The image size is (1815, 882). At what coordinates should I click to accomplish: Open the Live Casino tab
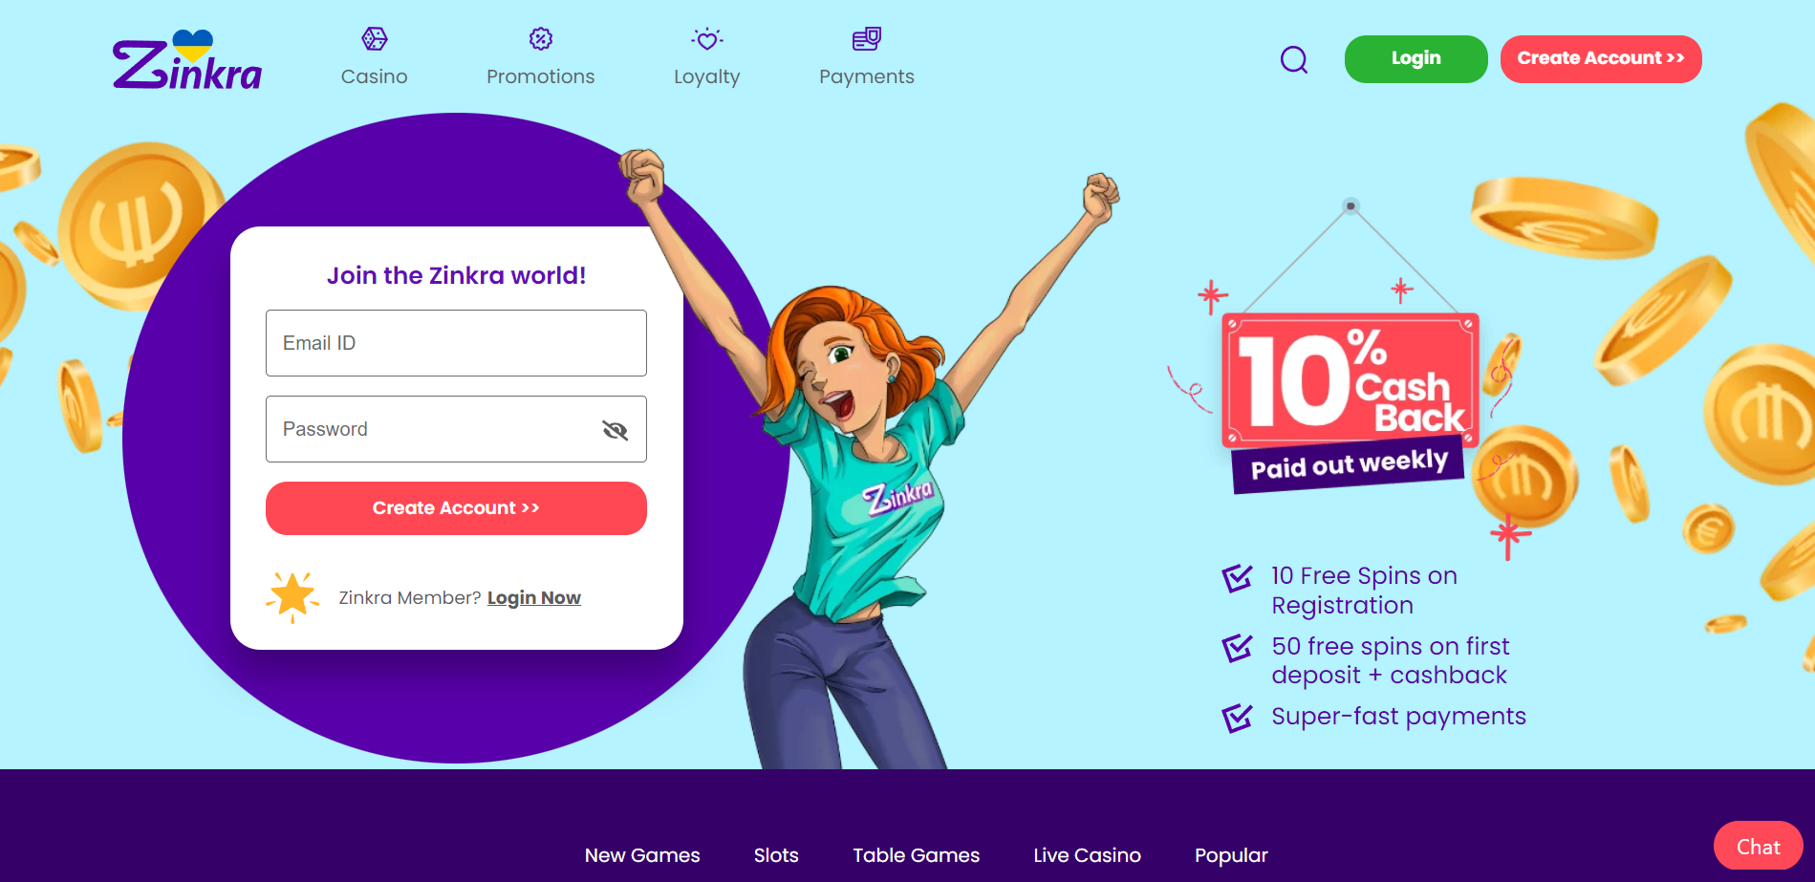coord(1088,855)
